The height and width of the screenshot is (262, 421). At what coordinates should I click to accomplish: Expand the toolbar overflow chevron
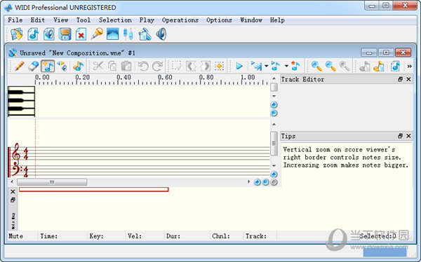409,67
